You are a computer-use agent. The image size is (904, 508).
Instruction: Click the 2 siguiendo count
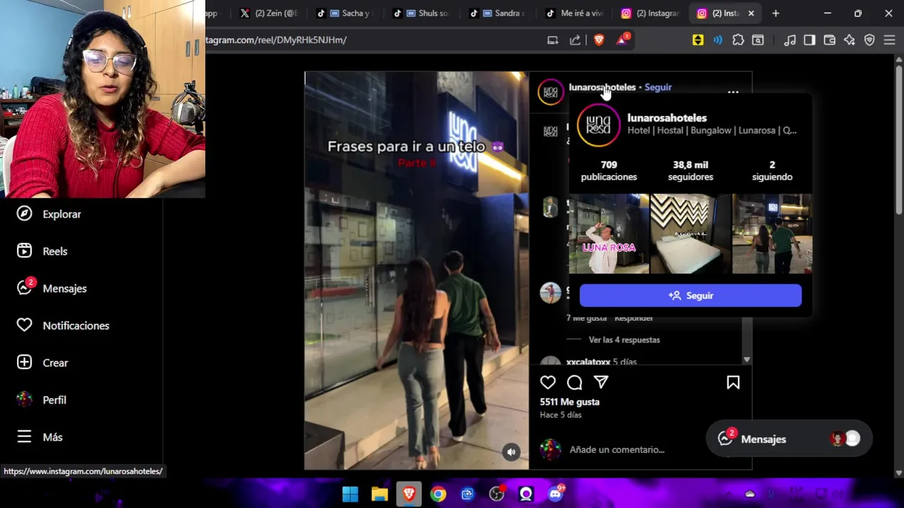tap(772, 171)
